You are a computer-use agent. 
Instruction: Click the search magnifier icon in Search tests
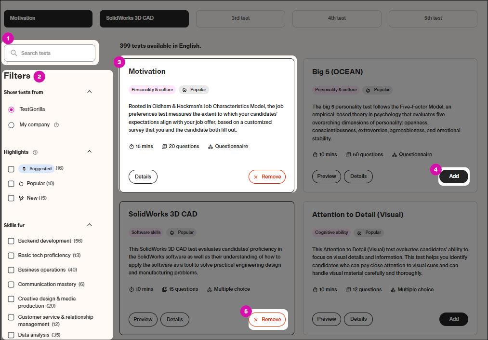pyautogui.click(x=14, y=53)
